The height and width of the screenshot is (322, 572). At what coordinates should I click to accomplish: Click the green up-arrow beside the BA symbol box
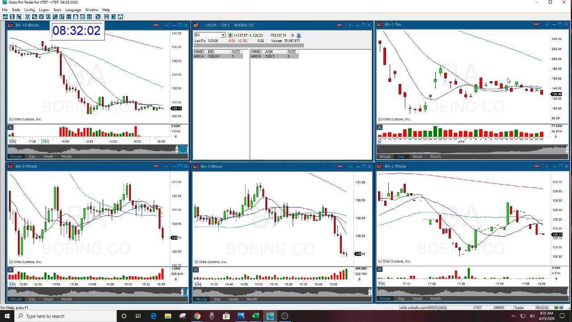pos(230,35)
